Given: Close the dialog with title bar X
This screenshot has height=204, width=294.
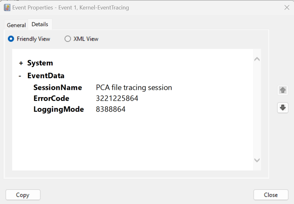Looking at the screenshot, I should (287, 8).
